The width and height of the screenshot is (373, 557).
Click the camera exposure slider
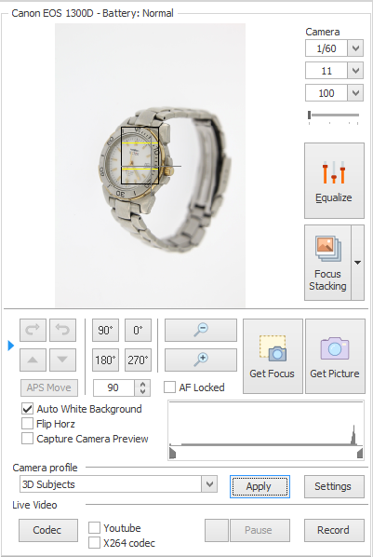(x=334, y=115)
